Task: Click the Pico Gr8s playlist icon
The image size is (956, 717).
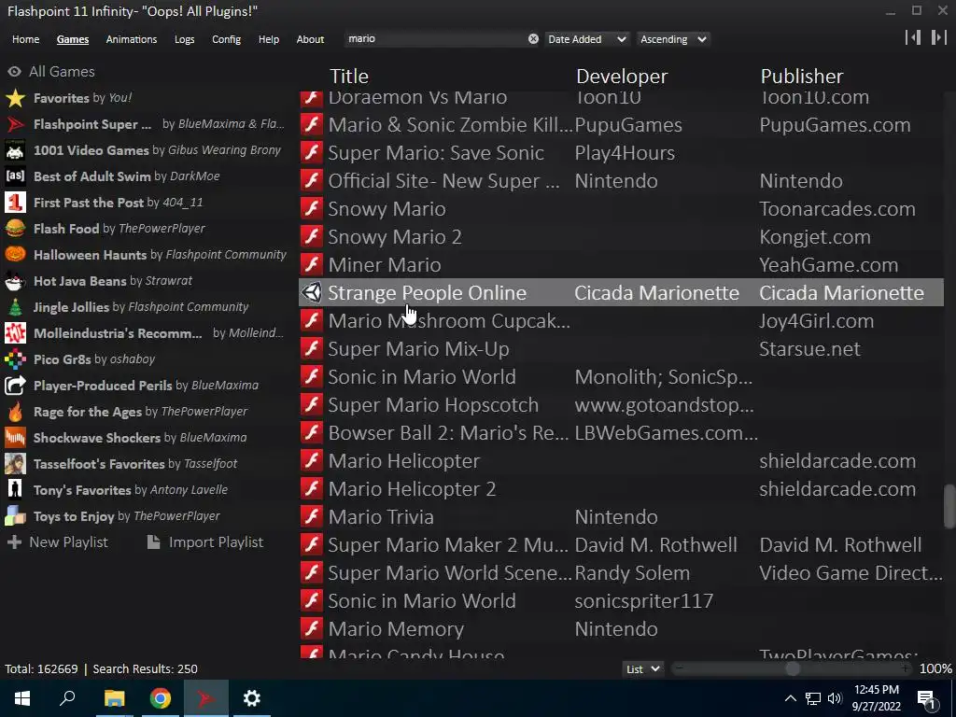Action: [x=15, y=359]
